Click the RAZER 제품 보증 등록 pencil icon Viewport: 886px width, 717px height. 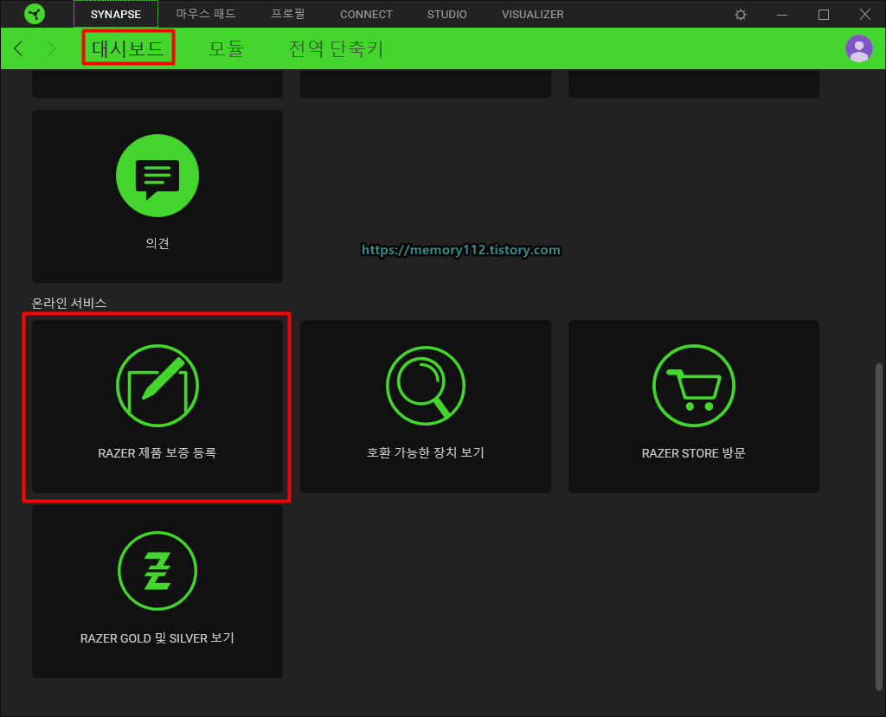(157, 386)
